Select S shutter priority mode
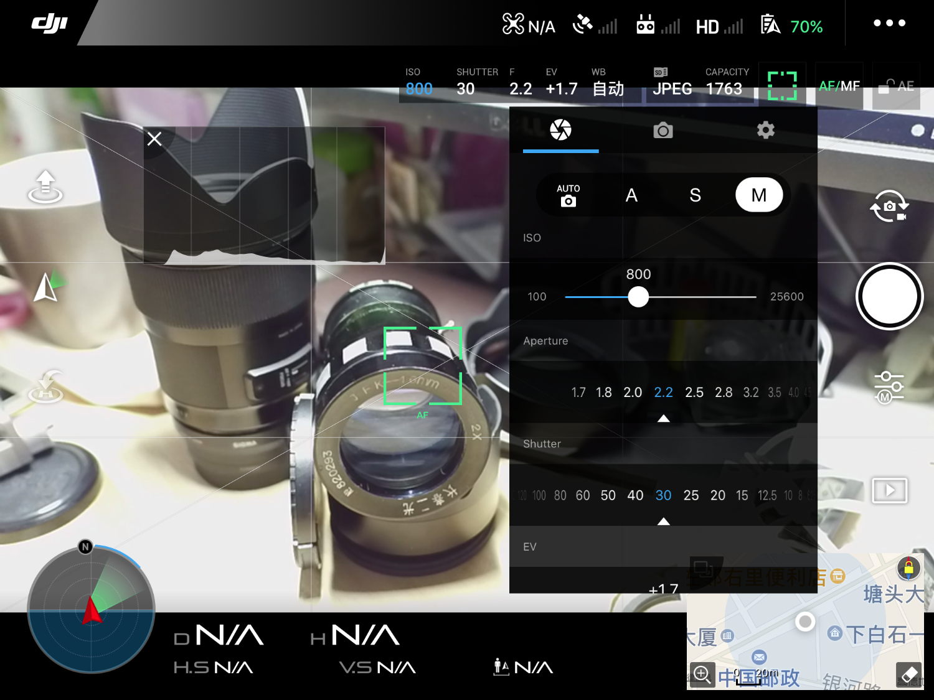The height and width of the screenshot is (700, 934). click(x=696, y=195)
